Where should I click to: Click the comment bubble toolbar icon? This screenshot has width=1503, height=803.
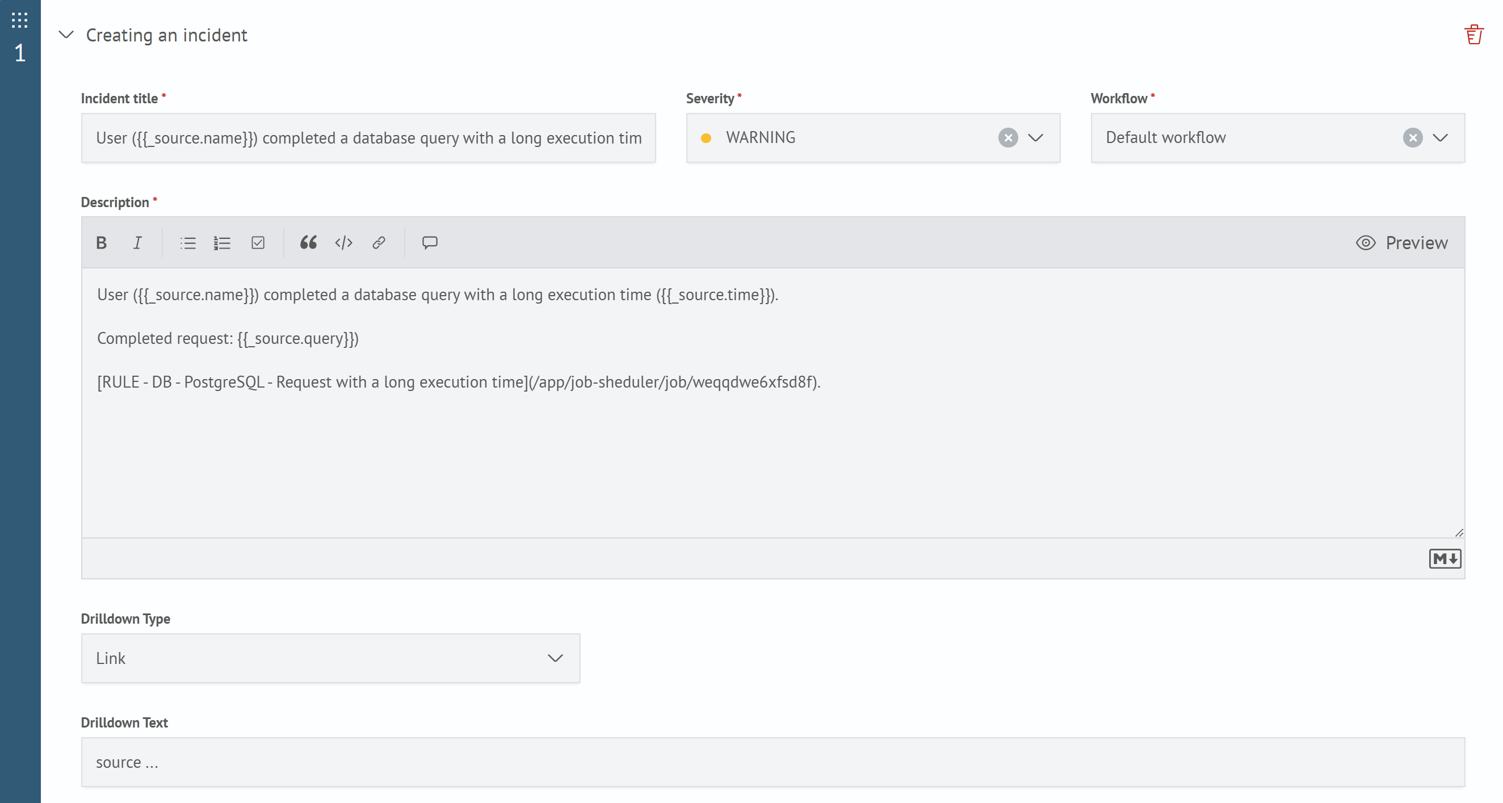(430, 242)
